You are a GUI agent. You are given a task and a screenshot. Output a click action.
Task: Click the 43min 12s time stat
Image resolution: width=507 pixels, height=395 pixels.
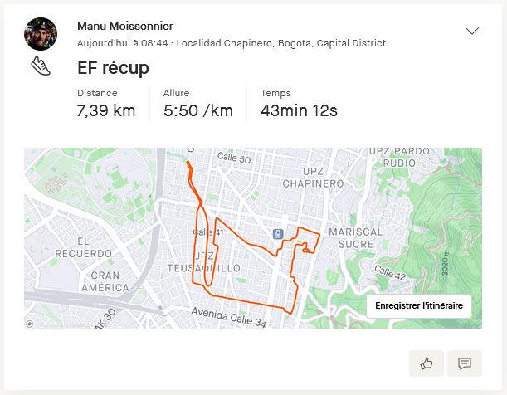pos(299,110)
